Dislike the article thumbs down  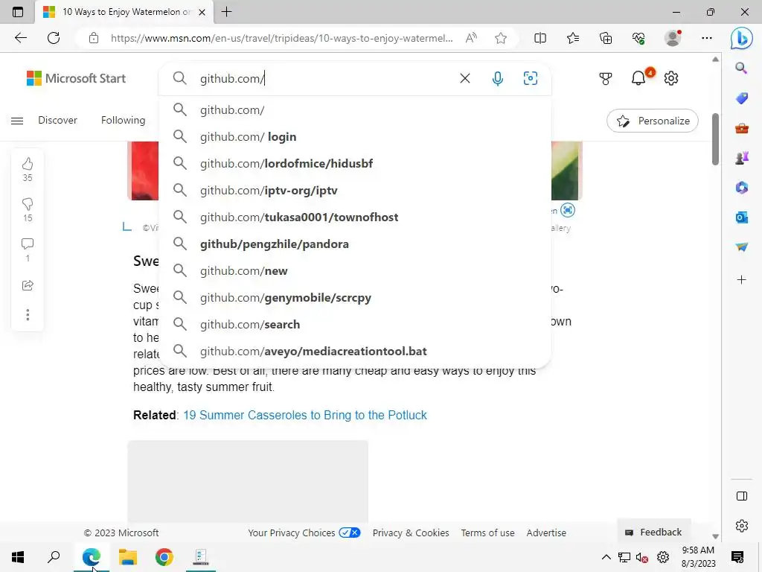(x=28, y=204)
